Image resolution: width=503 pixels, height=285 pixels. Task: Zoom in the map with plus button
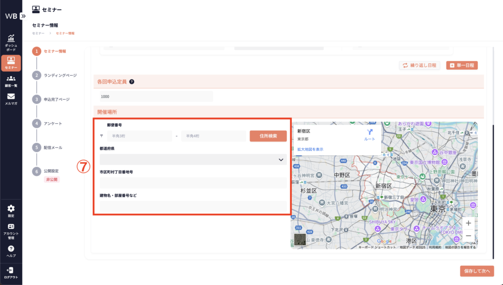[x=469, y=223]
